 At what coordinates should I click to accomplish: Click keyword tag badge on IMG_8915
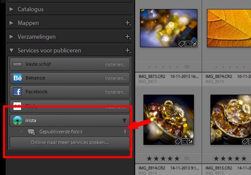(x=245, y=141)
